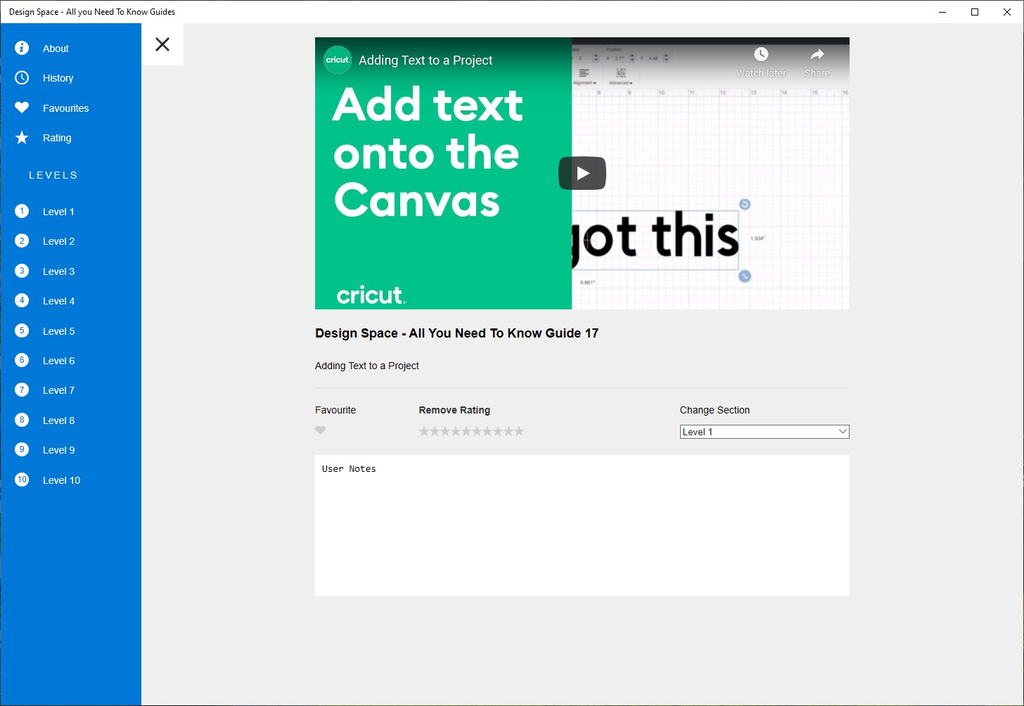The width and height of the screenshot is (1024, 706).
Task: Select the Level 7 number badge
Action: tap(22, 390)
